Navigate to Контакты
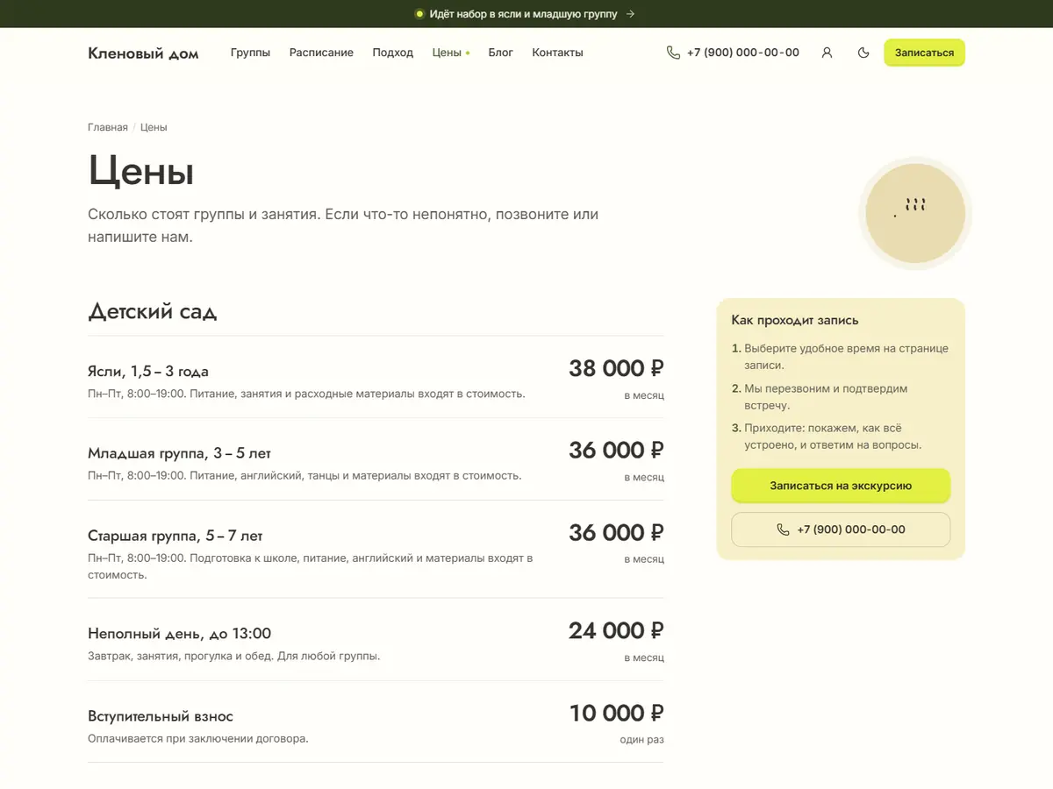The image size is (1053, 789). coord(557,53)
